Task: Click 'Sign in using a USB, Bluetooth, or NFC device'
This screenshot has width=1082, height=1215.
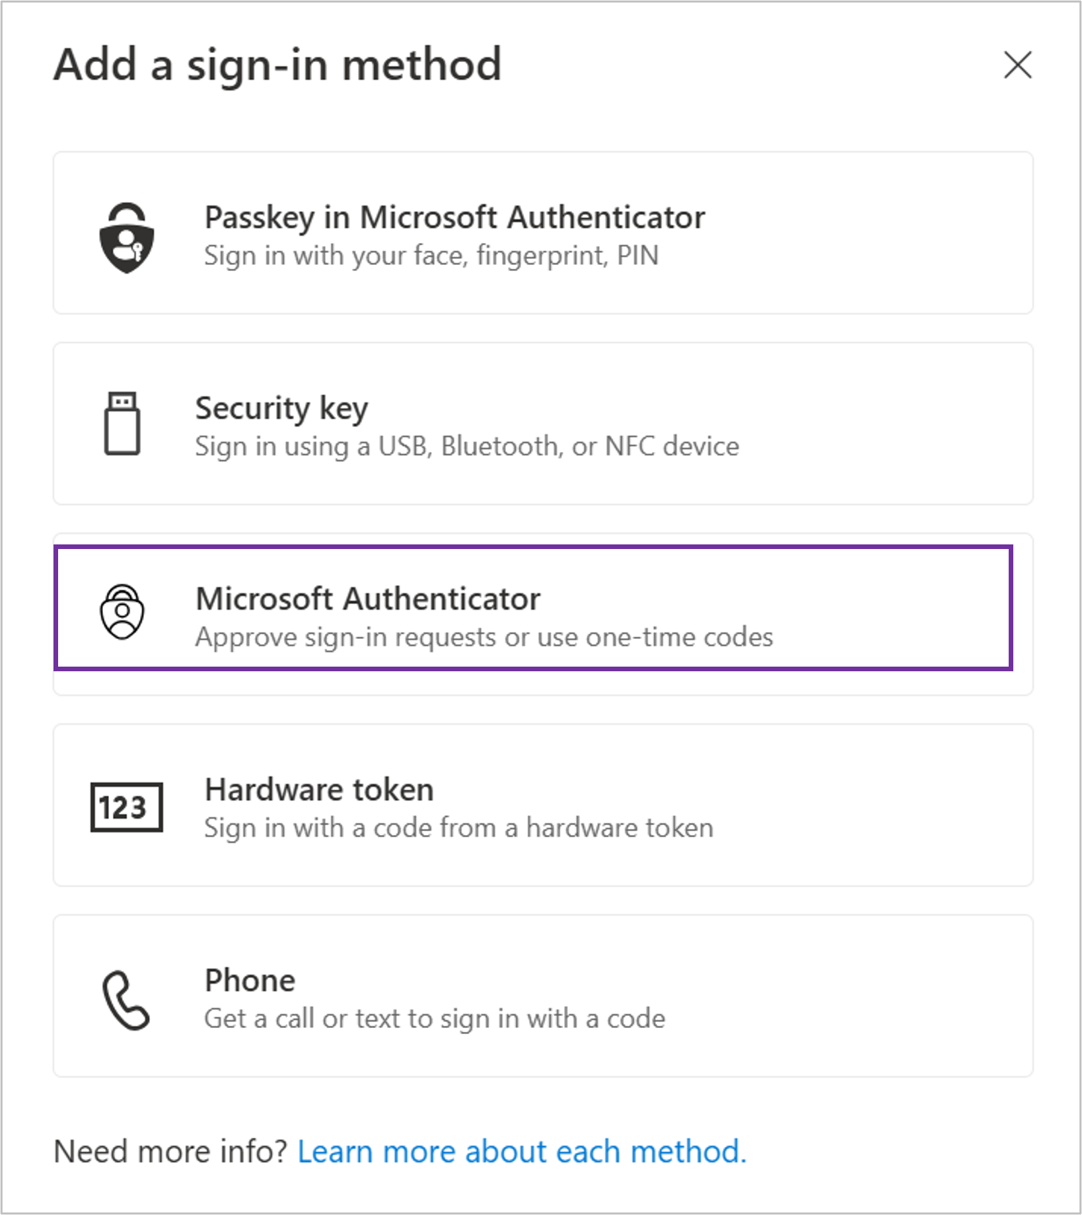Action: pos(467,447)
